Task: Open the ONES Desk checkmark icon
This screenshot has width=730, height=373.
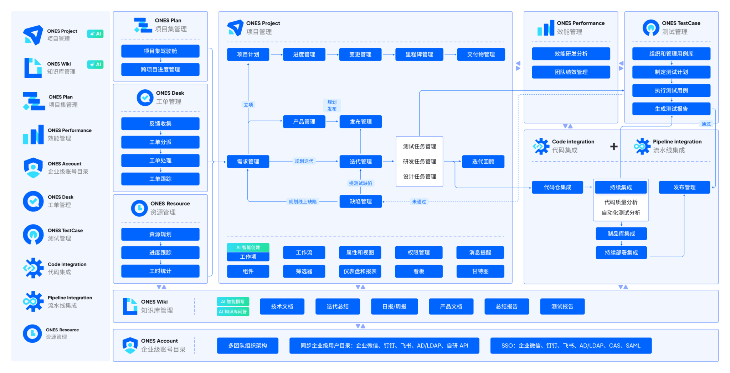Action: [33, 201]
